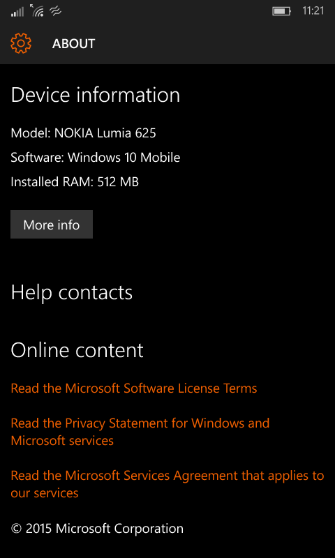Viewport: 335px width, 558px height.
Task: Open Privacy Statement for Windows link
Action: (x=140, y=432)
